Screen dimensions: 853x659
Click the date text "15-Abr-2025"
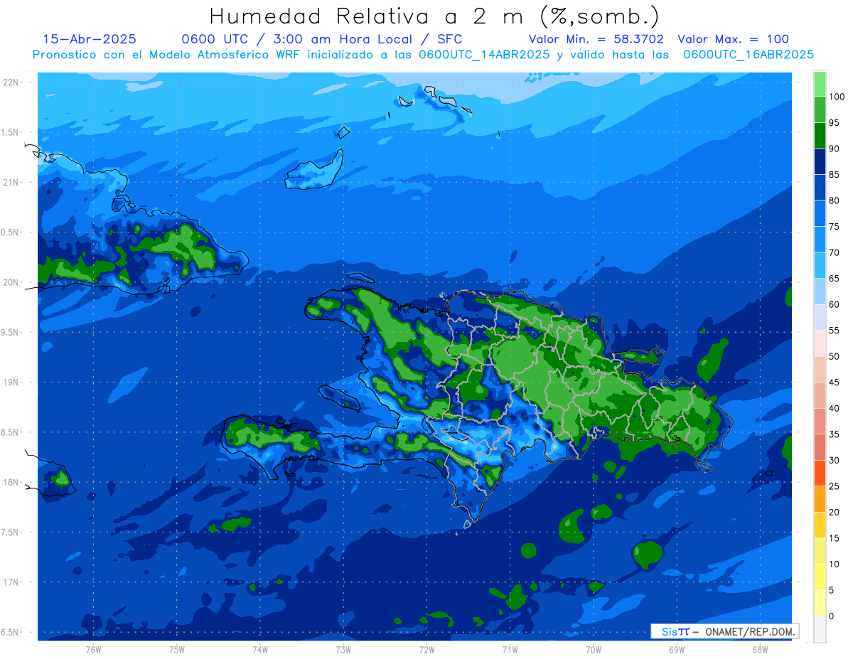point(90,40)
